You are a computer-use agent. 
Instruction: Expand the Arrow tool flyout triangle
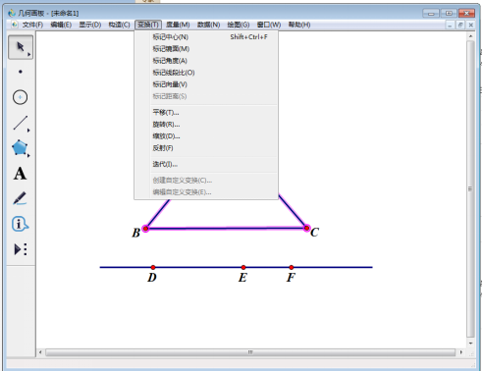29,54
